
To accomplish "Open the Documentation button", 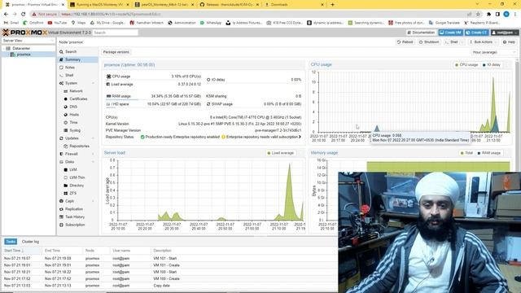I will pos(421,33).
